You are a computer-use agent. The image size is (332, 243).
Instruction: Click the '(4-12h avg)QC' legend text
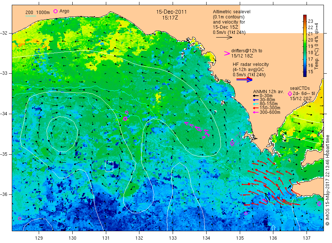point(248,70)
